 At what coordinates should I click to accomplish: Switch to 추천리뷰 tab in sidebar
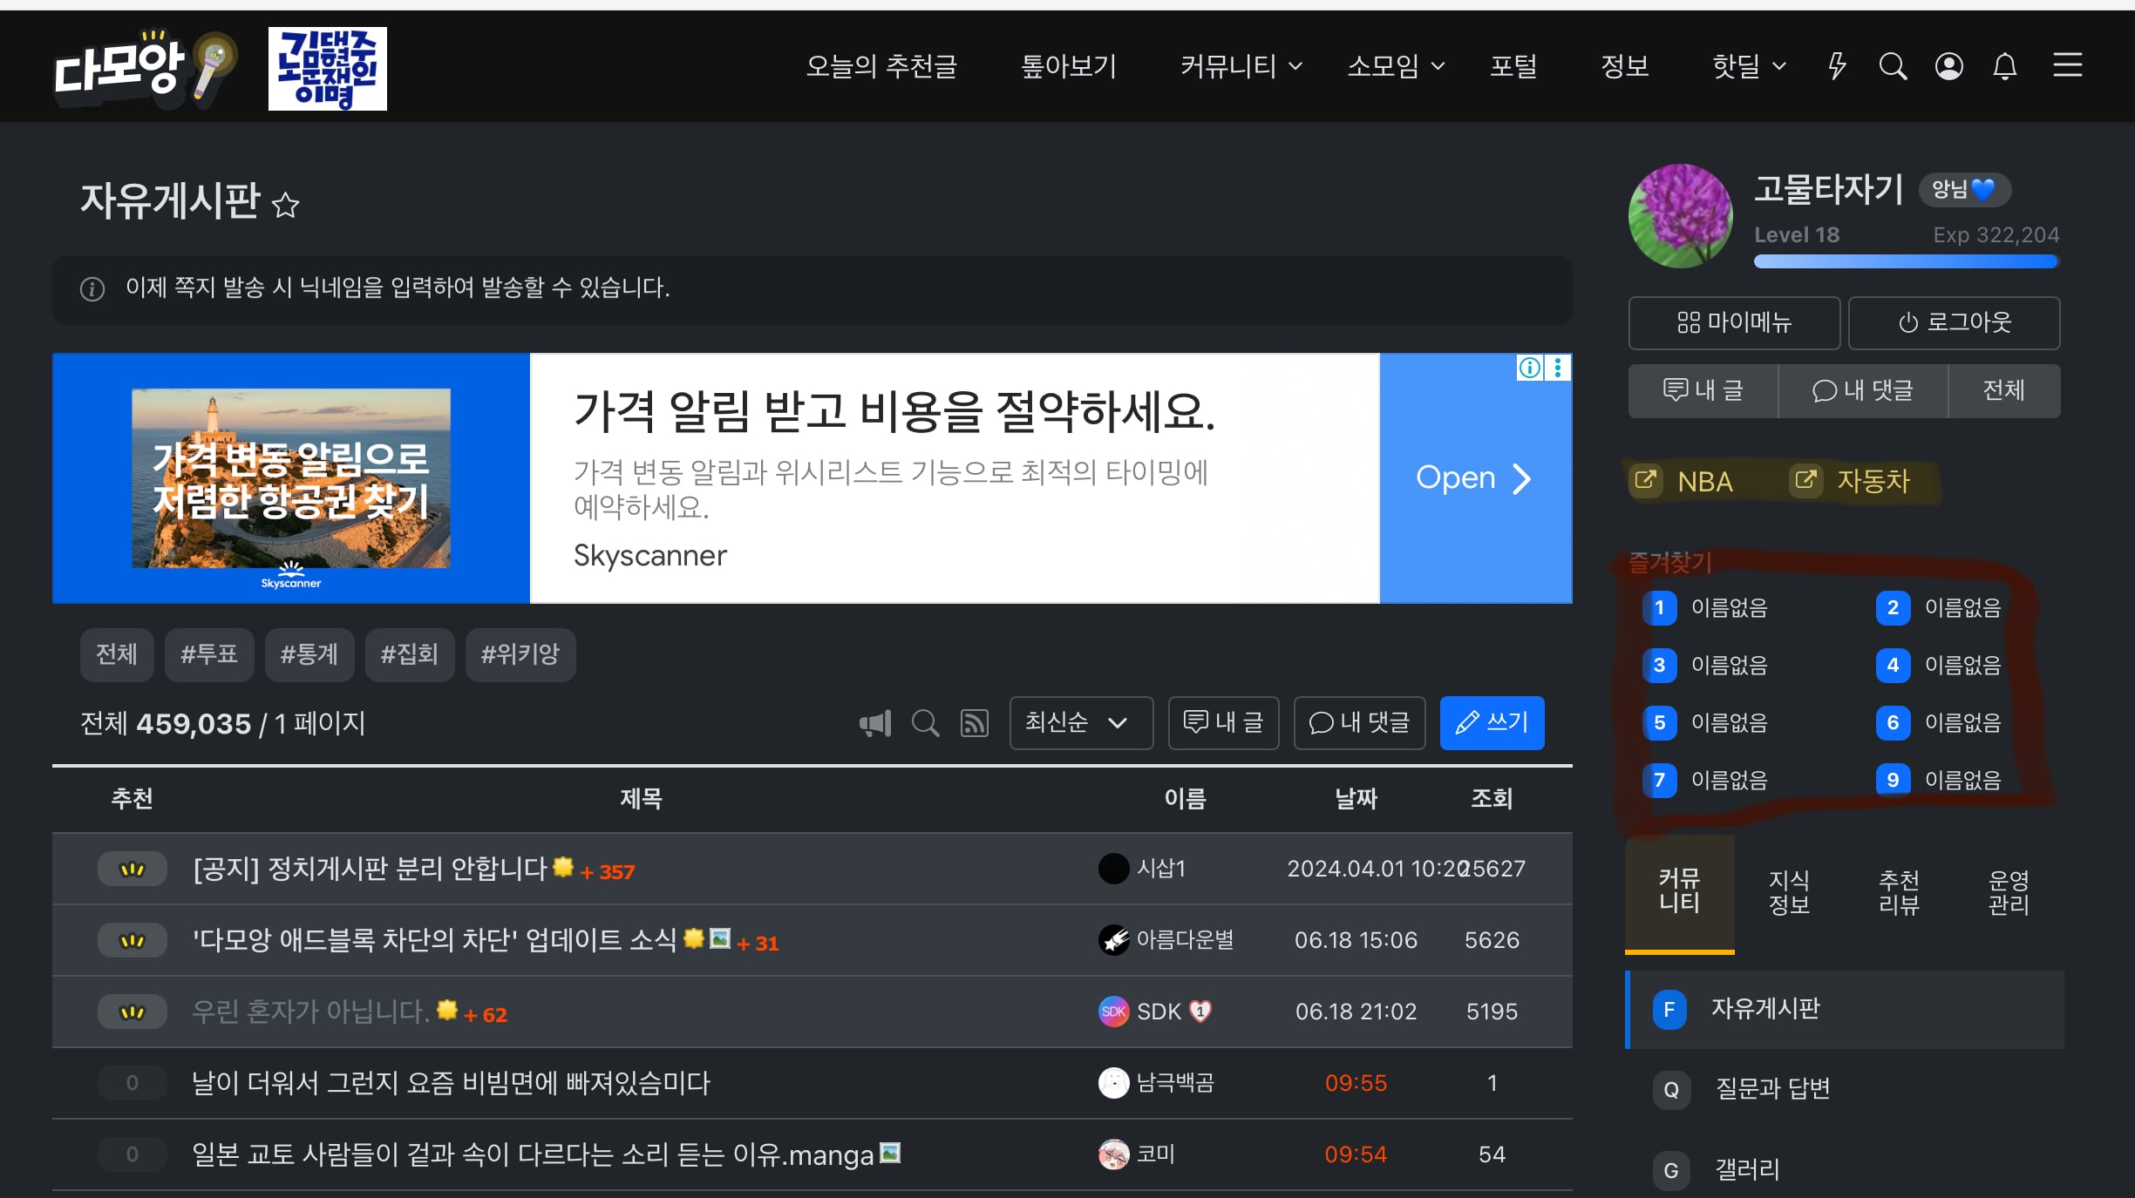tap(1899, 893)
